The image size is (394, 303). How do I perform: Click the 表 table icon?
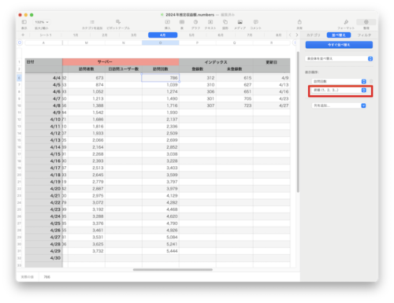click(x=182, y=22)
